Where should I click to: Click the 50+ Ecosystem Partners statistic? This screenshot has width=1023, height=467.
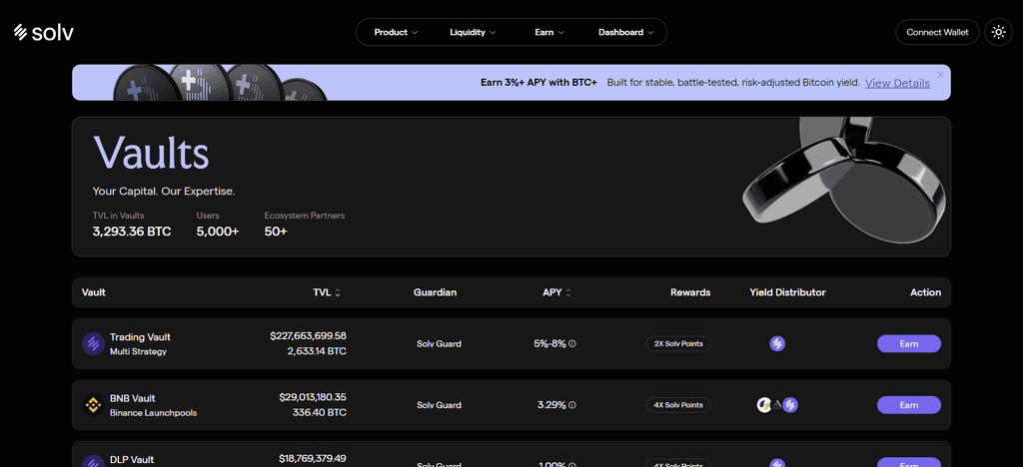[276, 232]
